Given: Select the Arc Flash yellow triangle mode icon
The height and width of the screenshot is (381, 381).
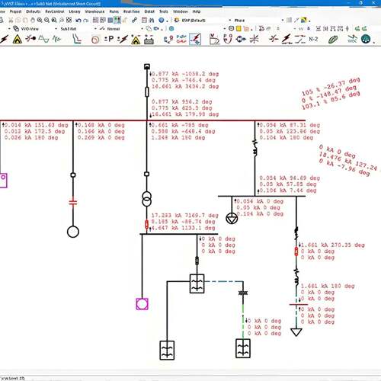Looking at the screenshot, I should 18,40.
